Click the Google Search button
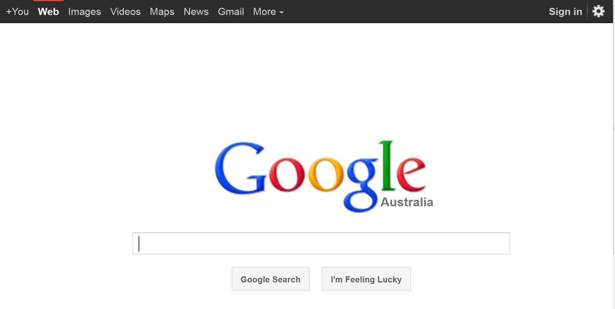This screenshot has height=309, width=615. point(270,279)
